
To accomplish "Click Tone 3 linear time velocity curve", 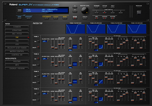I will (101, 82).
